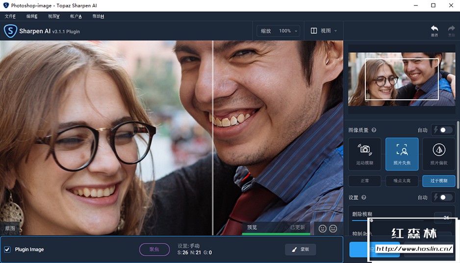Click the neutral face rating icon
460x263 pixels.
coord(333,228)
